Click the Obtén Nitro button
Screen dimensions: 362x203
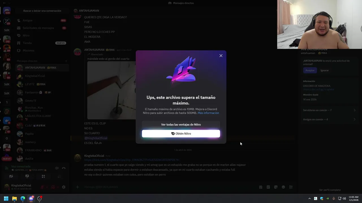[x=181, y=134]
